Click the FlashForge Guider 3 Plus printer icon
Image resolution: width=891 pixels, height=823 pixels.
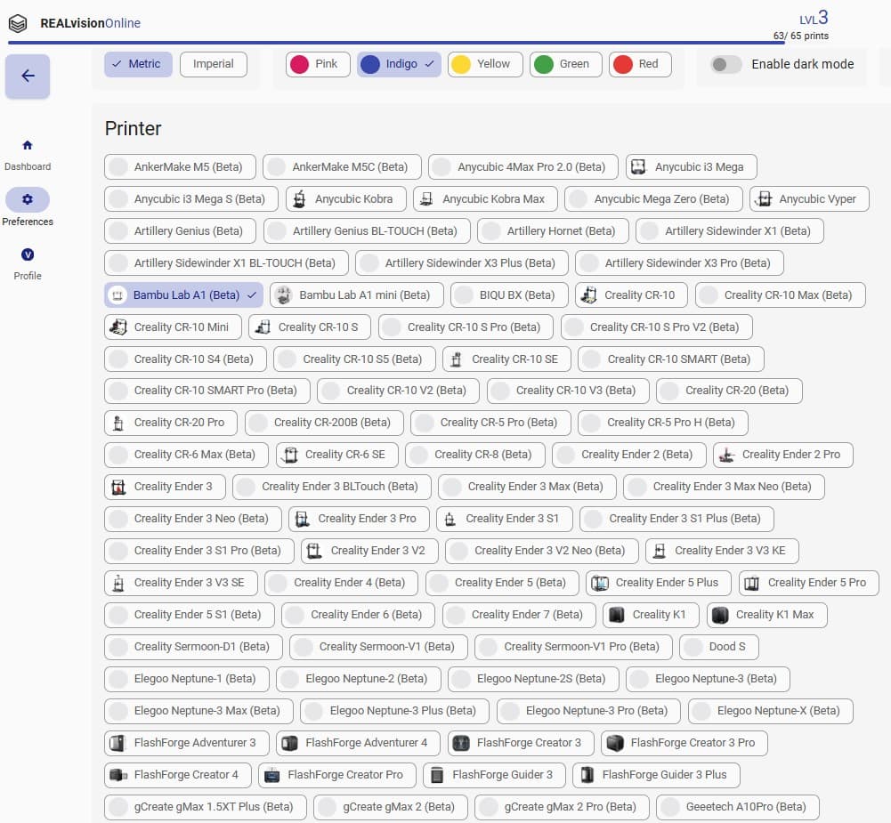pos(587,775)
